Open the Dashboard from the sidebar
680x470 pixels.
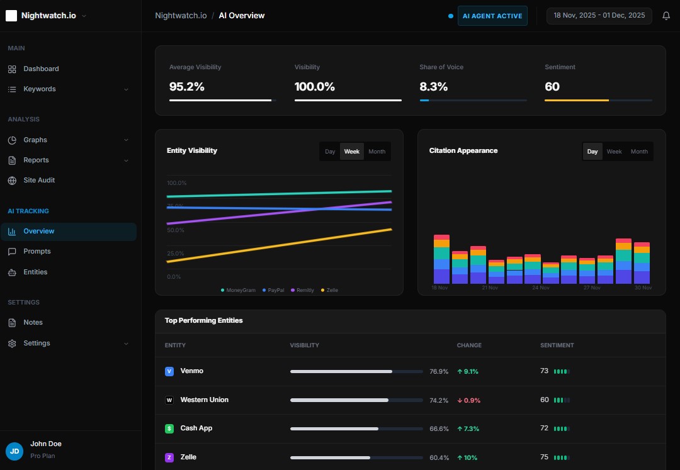(x=42, y=69)
